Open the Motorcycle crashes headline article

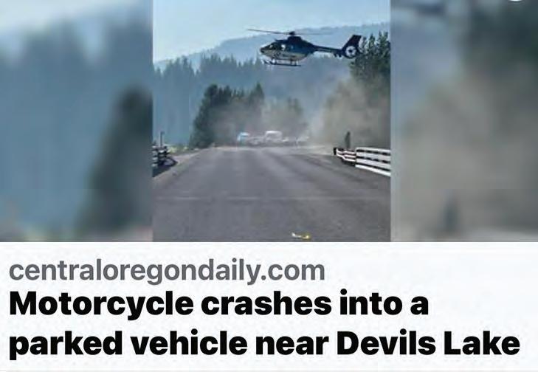pyautogui.click(x=264, y=323)
